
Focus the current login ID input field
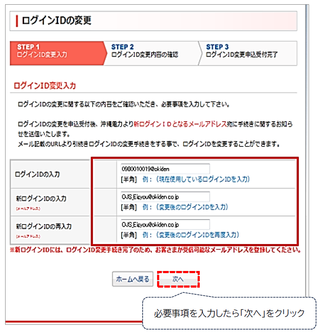(x=165, y=169)
